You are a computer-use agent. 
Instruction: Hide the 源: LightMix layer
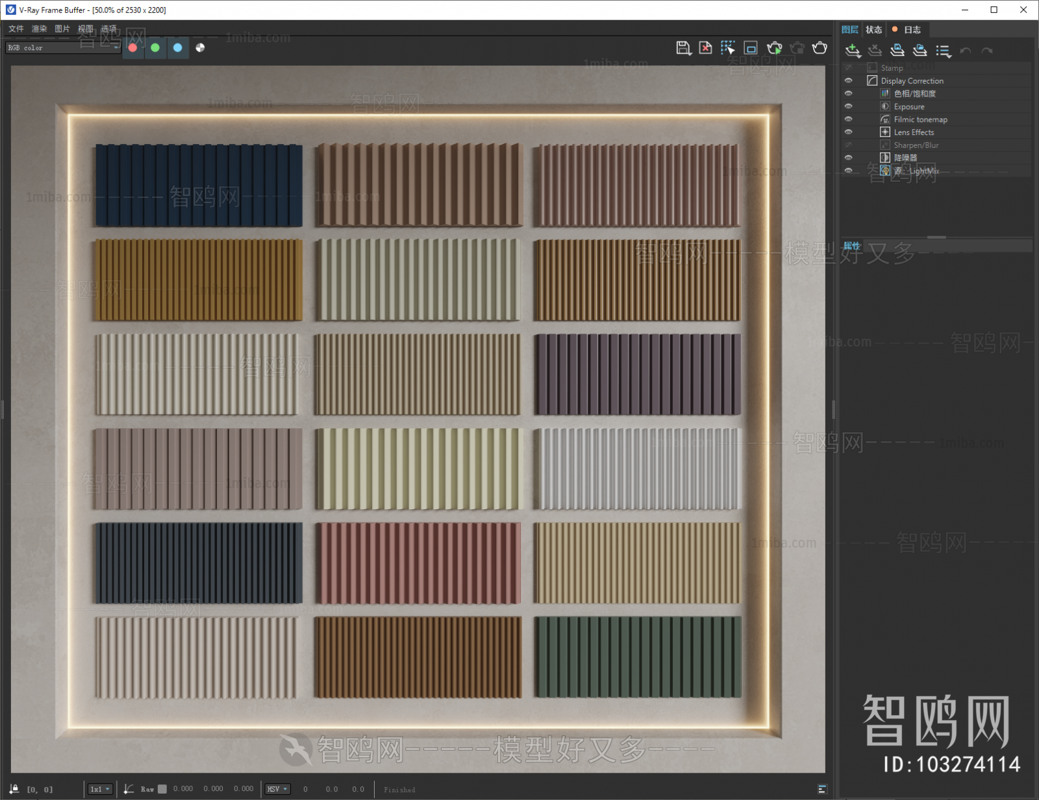pyautogui.click(x=848, y=171)
